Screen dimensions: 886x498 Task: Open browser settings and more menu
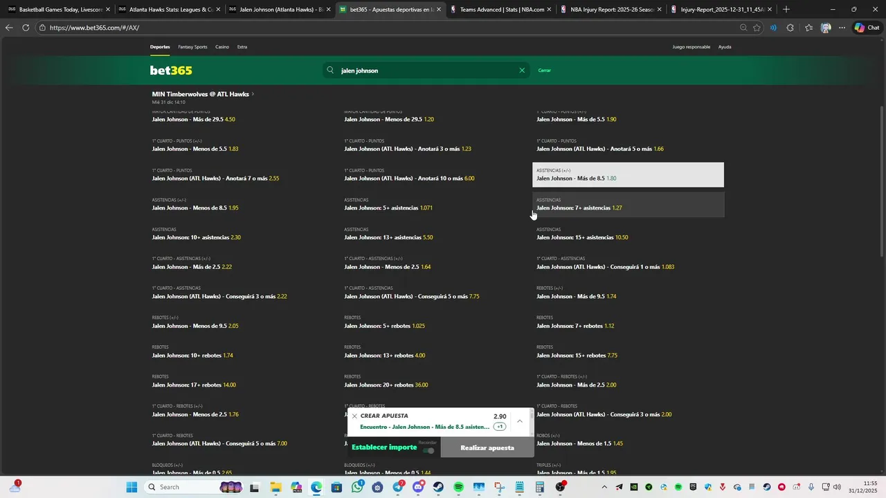click(x=842, y=28)
